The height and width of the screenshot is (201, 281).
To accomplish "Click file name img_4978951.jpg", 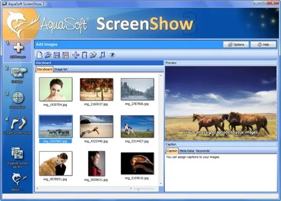I will pyautogui.click(x=55, y=179).
